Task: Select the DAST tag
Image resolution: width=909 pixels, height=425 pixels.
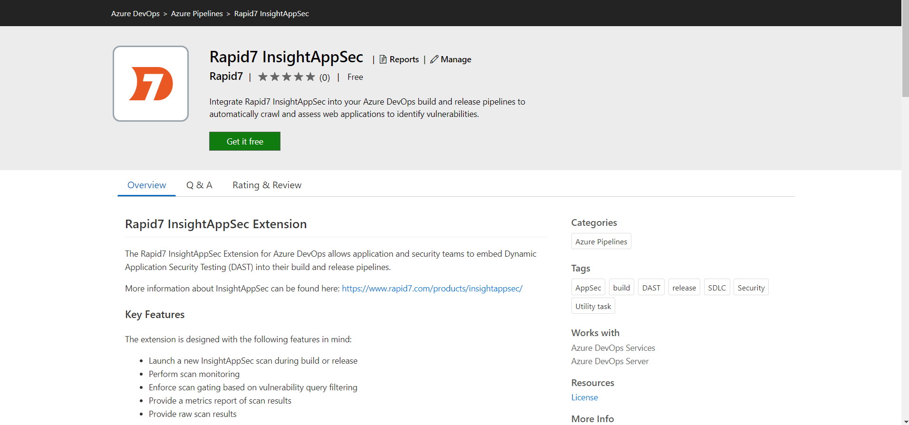Action: 651,288
